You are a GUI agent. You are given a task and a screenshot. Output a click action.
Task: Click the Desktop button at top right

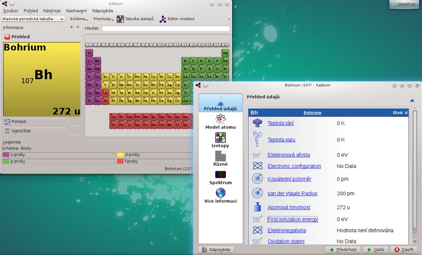pos(404,4)
